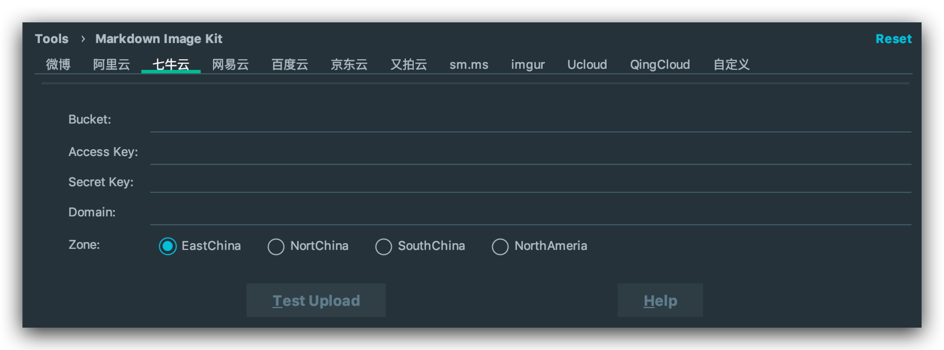This screenshot has height=350, width=944.
Task: Select the Ucloud tab
Action: click(587, 65)
